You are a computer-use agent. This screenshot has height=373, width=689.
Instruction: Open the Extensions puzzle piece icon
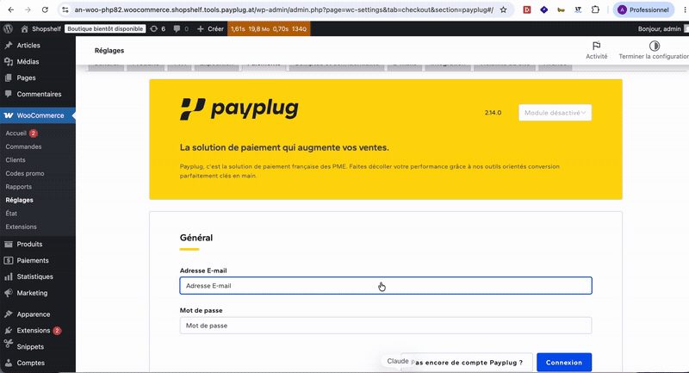point(595,9)
